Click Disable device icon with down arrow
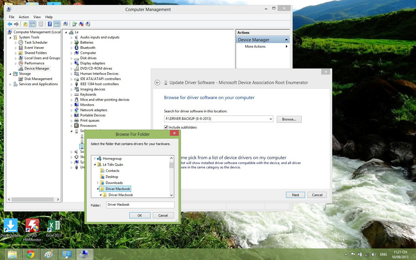416x260 pixels. pyautogui.click(x=88, y=24)
